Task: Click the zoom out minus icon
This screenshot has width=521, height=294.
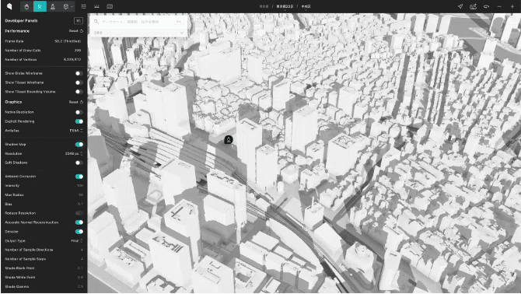Action: pyautogui.click(x=499, y=7)
